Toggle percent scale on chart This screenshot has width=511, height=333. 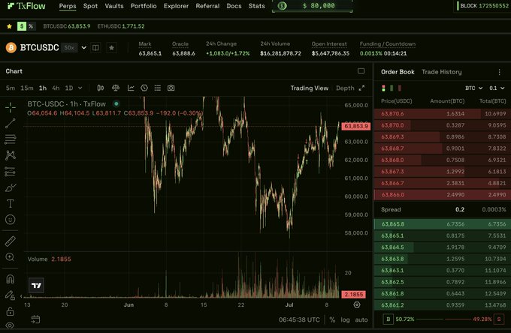[332, 319]
